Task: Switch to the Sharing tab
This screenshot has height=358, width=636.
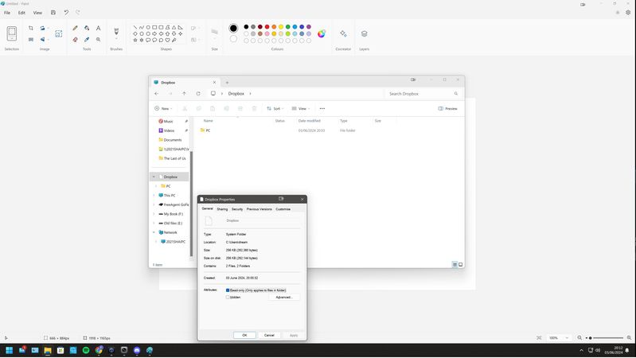Action: point(222,209)
